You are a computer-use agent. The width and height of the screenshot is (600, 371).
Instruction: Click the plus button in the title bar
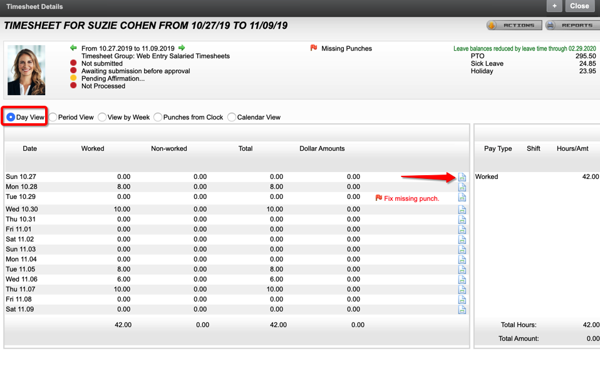coord(554,7)
